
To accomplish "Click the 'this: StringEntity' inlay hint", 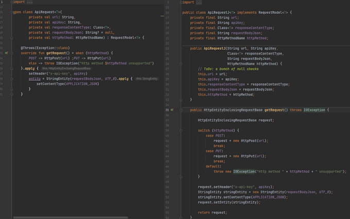I will coord(147,79).
